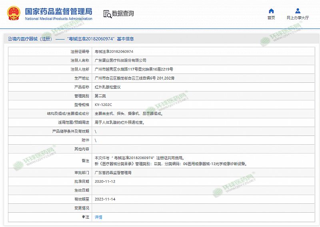
Task: Click the registrant name 广东康业医疗科技股份有限公司
Action: [x=120, y=60]
